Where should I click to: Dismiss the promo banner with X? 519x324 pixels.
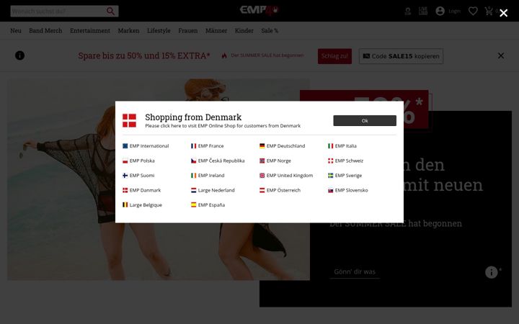pos(501,55)
